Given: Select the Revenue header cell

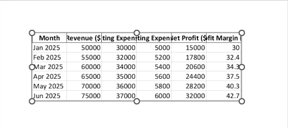Looking at the screenshot, I should [x=84, y=38].
